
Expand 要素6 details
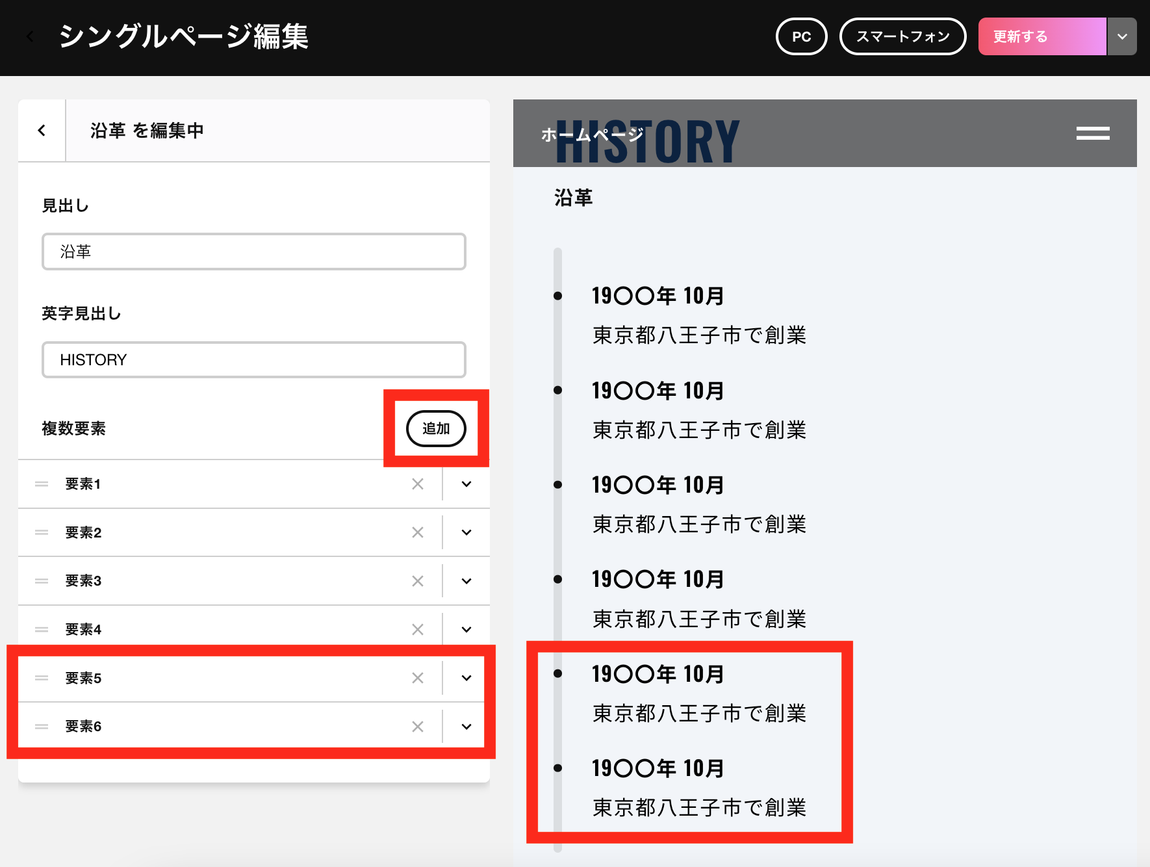466,727
